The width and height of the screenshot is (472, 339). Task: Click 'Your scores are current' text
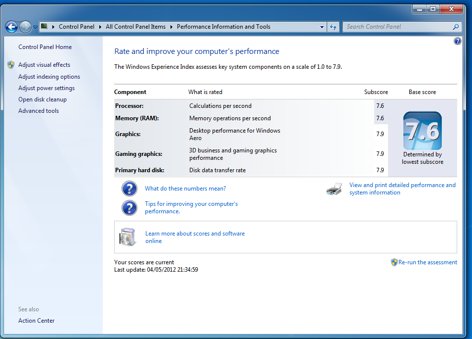point(144,262)
